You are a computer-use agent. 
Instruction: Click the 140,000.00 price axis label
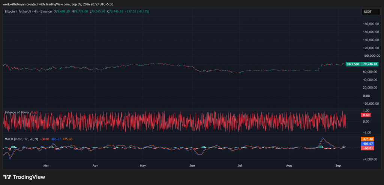pyautogui.click(x=370, y=40)
